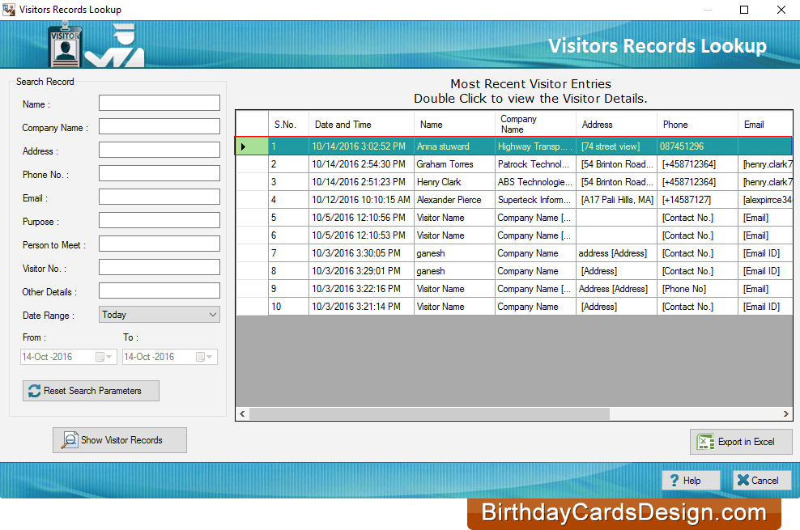Click the question mark Help icon

coord(674,480)
